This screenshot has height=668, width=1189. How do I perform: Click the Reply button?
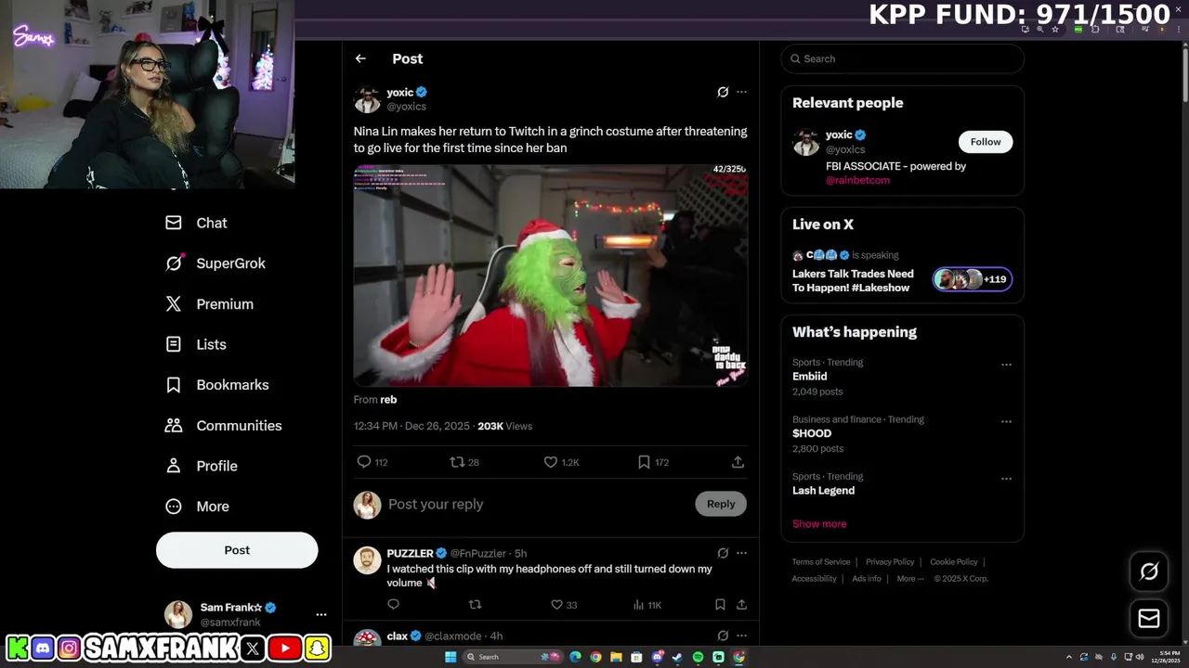pos(721,504)
